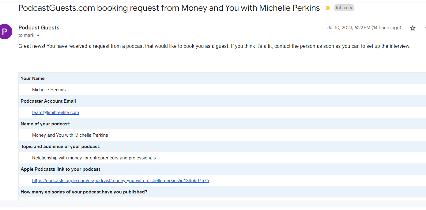The width and height of the screenshot is (426, 210).
Task: Click the 'Michelle Perkins' name value in the table
Action: click(x=49, y=90)
